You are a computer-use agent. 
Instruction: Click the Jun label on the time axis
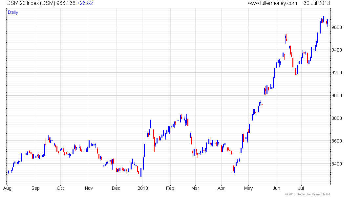(277, 188)
